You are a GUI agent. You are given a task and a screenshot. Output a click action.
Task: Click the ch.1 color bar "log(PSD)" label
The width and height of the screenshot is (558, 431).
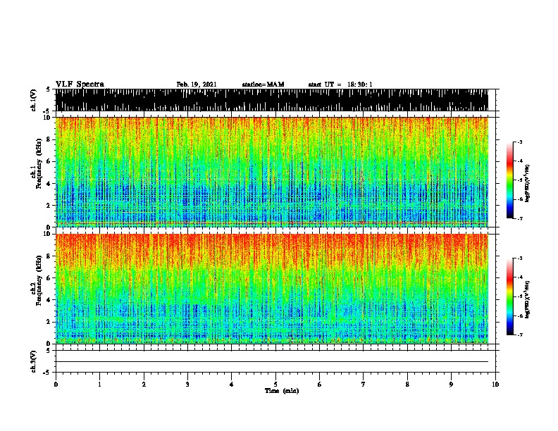(x=528, y=184)
